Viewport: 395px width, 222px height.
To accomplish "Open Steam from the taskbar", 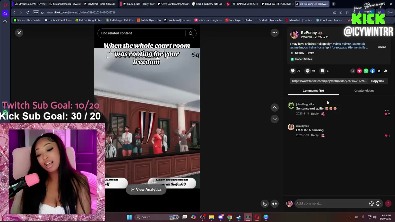I will pos(239,217).
